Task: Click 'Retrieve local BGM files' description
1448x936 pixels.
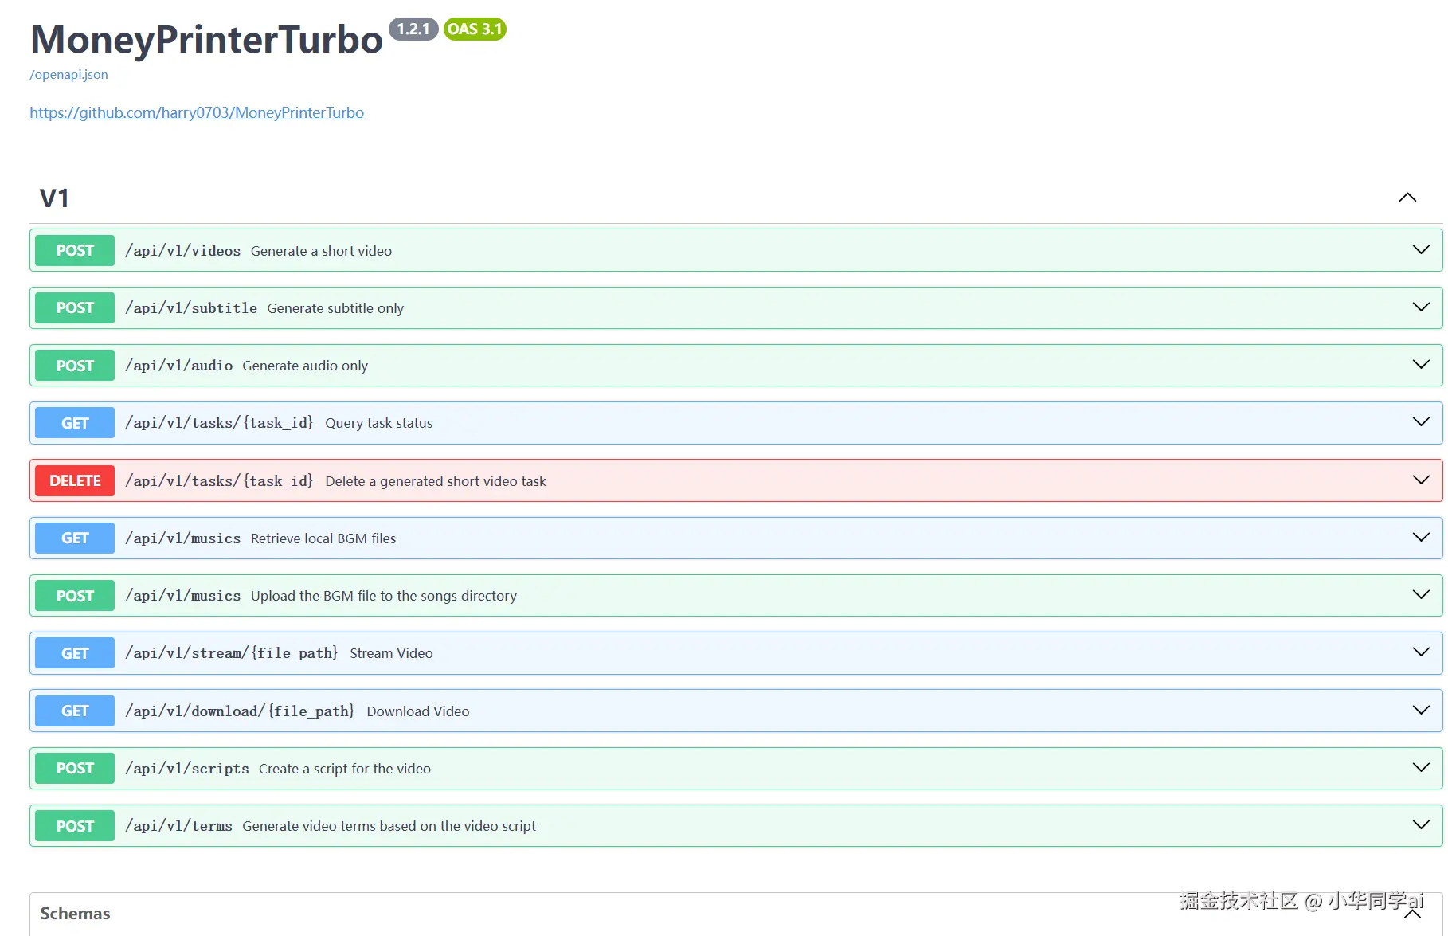Action: [x=323, y=538]
